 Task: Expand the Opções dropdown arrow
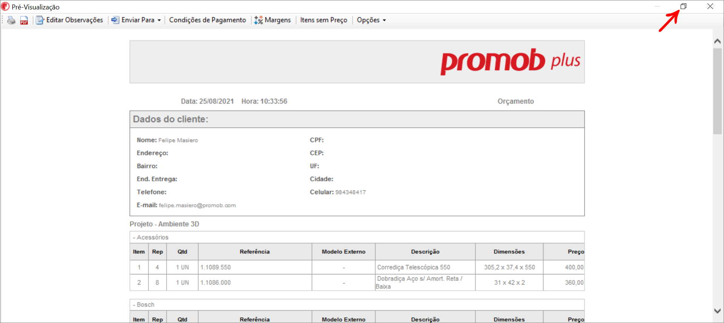point(384,20)
